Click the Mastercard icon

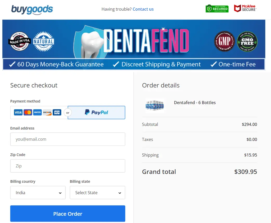point(28,112)
